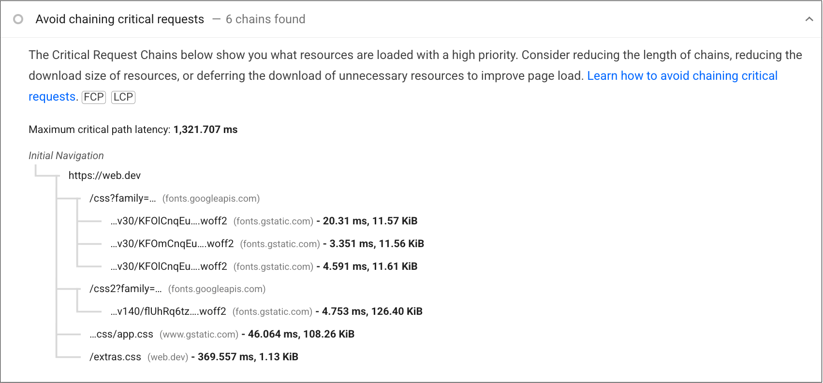Click the Initial Navigation label
The width and height of the screenshot is (823, 383).
(x=65, y=155)
